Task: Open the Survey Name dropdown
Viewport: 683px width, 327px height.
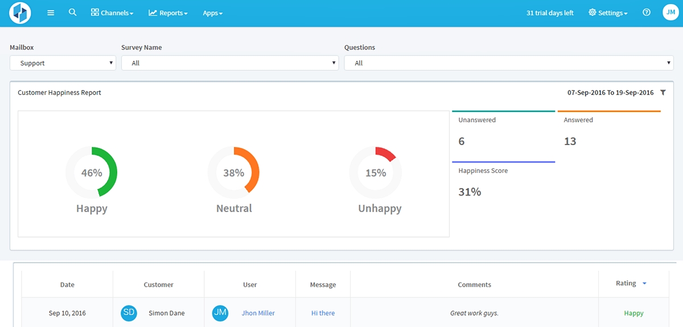Action: [230, 63]
